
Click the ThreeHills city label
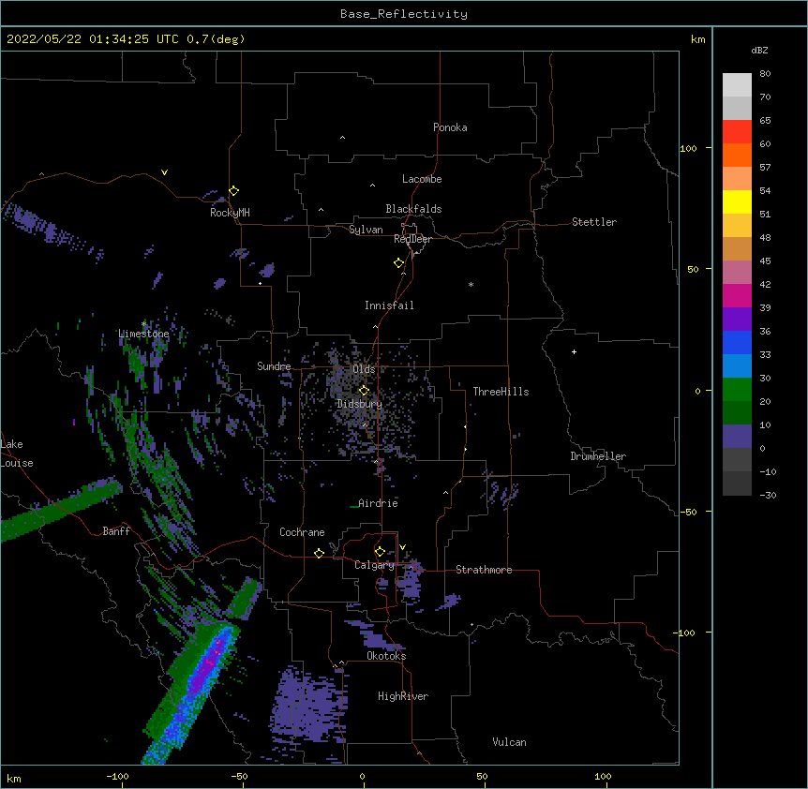(x=501, y=392)
